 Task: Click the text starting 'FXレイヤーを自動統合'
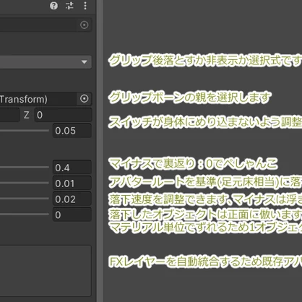coord(205,262)
